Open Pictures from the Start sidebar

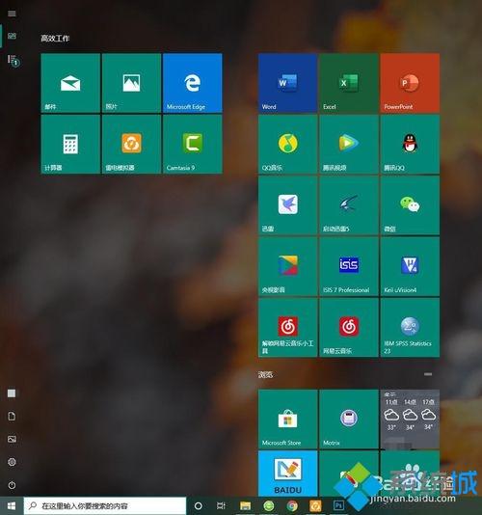click(12, 439)
